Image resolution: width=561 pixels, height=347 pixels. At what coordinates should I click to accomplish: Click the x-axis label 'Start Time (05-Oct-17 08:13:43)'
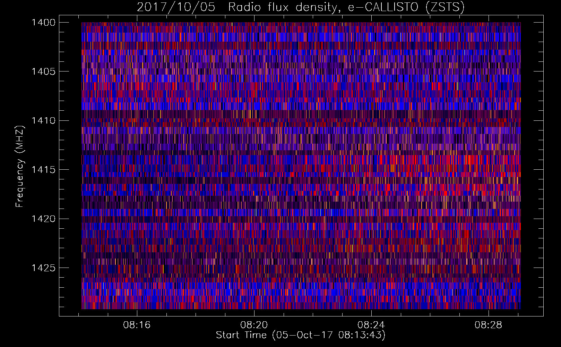point(301,335)
